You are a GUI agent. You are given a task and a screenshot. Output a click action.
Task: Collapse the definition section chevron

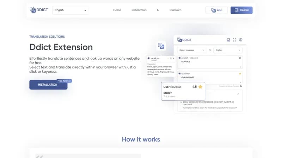click(x=238, y=94)
